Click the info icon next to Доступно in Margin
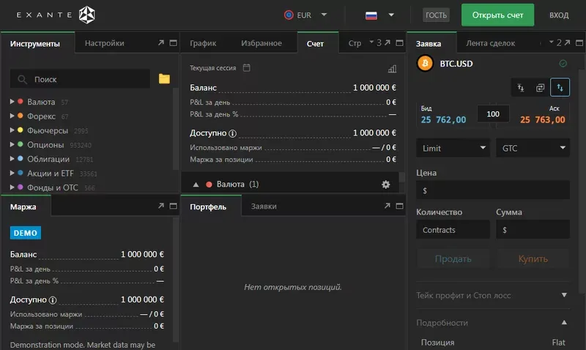Viewport: 586px width, 350px height. (x=53, y=300)
